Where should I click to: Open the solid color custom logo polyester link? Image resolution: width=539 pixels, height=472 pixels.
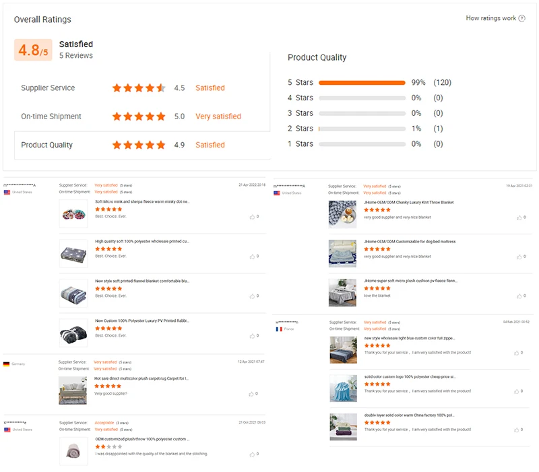click(410, 376)
